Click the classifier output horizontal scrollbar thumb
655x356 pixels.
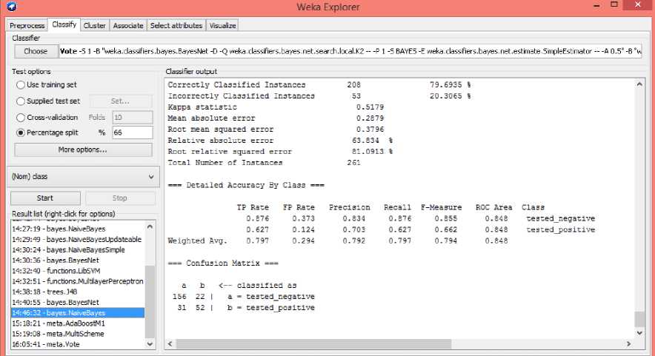(313, 344)
